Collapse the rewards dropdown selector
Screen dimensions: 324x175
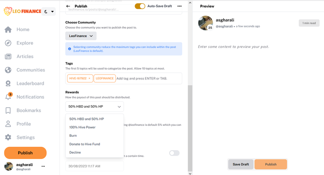coord(94,106)
